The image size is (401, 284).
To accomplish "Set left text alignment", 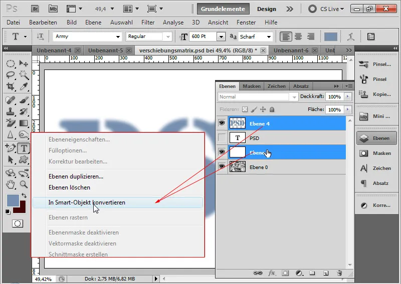I will (x=285, y=36).
